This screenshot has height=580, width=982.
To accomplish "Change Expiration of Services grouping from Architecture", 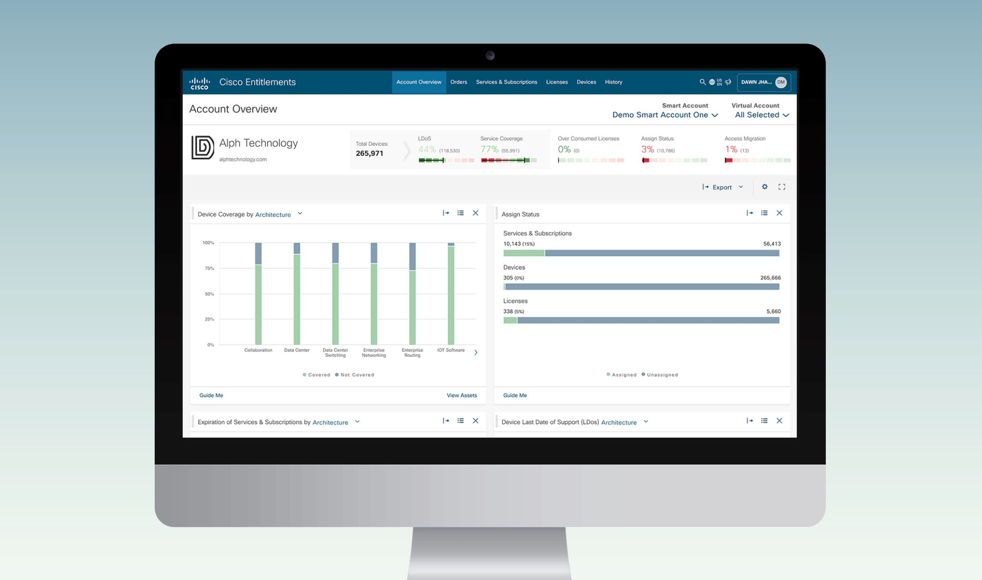I will tap(336, 422).
